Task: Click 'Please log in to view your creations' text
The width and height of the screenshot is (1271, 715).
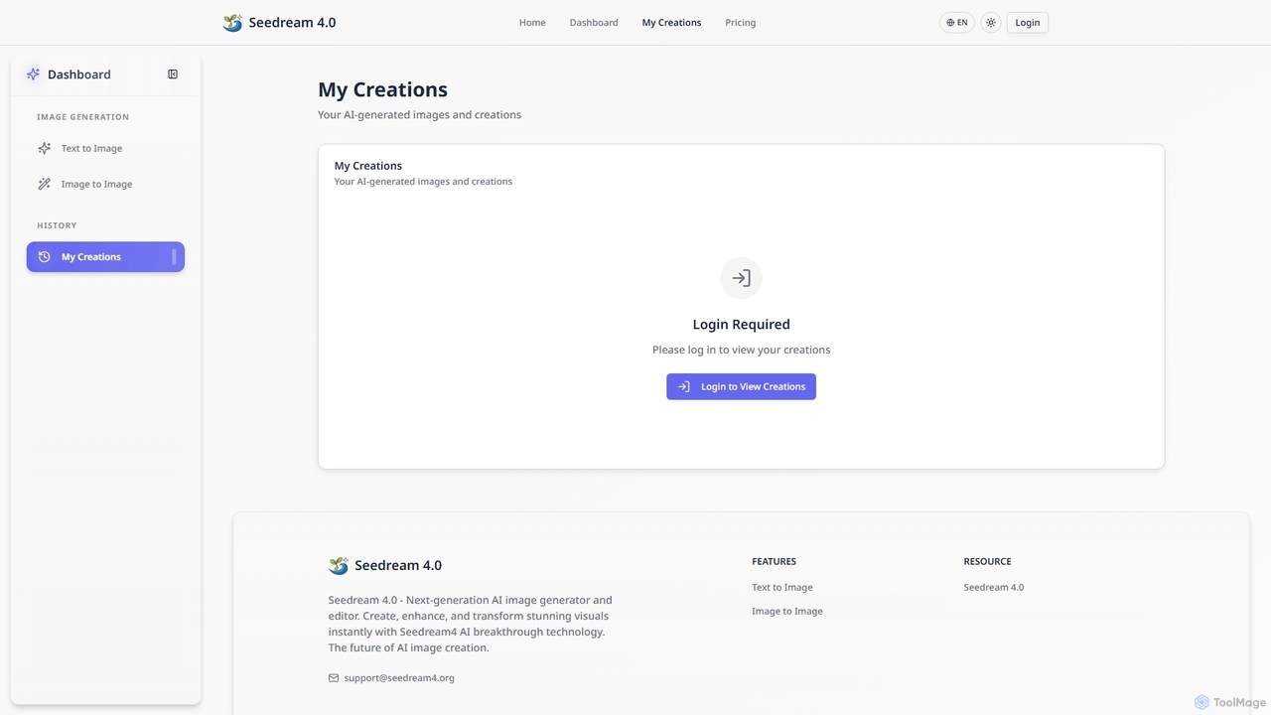Action: [742, 350]
